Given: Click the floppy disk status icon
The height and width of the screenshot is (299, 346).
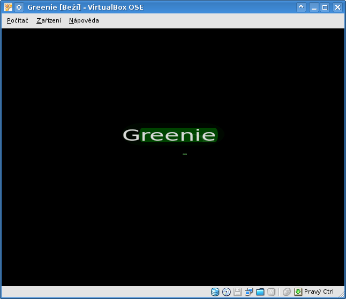Looking at the screenshot, I should tap(237, 292).
